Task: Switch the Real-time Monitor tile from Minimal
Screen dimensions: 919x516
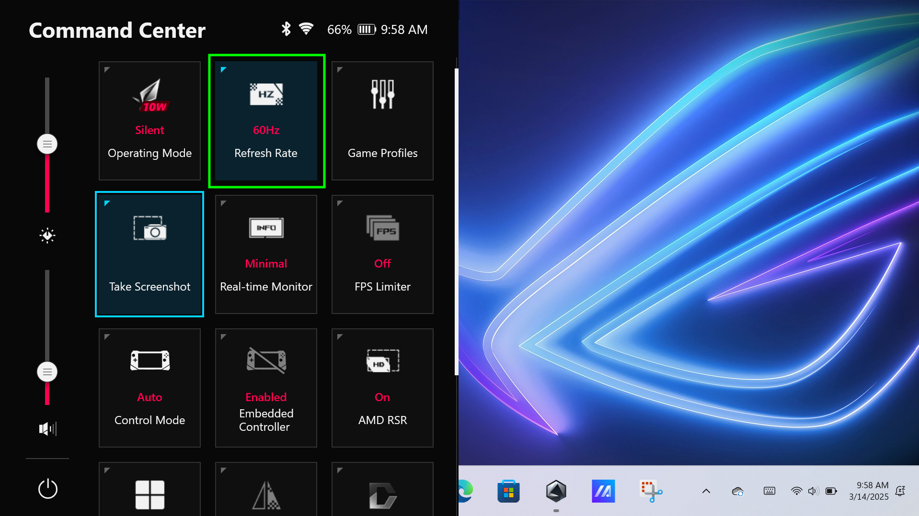Action: [x=266, y=254]
